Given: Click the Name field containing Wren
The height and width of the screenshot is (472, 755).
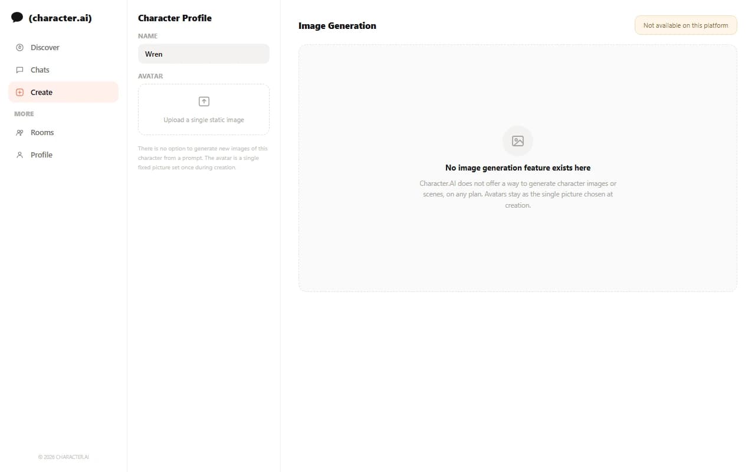Looking at the screenshot, I should point(203,54).
